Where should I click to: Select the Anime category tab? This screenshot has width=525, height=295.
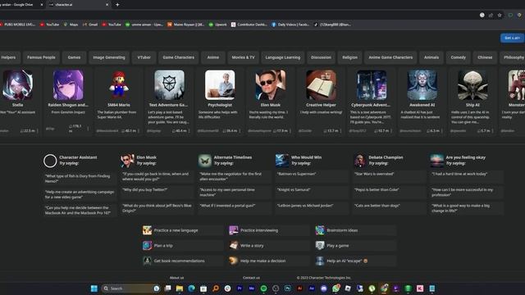[x=213, y=57]
